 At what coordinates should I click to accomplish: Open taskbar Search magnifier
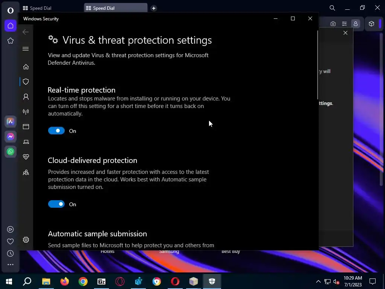click(27, 281)
